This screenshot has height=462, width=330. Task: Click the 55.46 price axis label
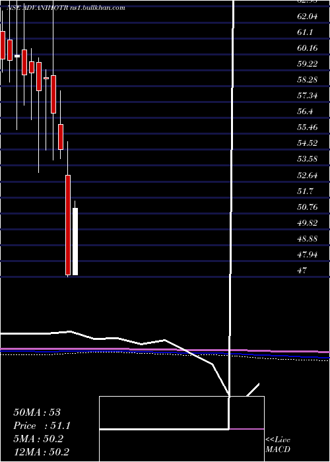point(308,127)
